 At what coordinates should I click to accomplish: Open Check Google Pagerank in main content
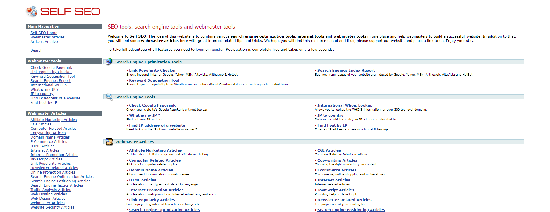point(152,106)
